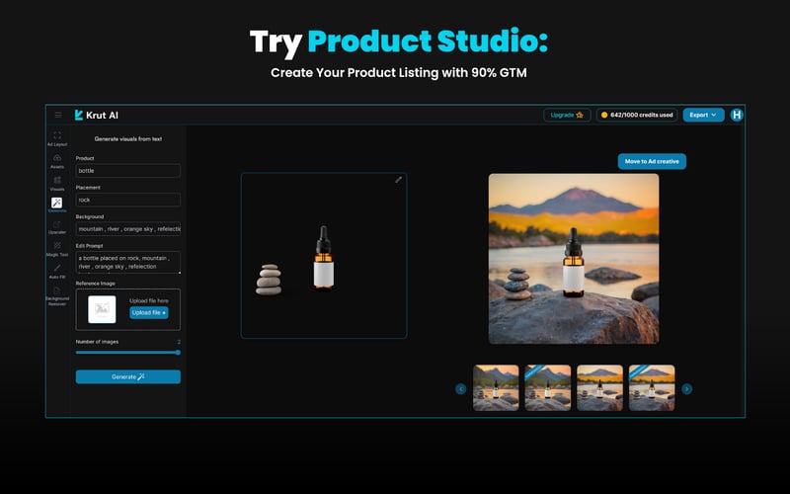Select the dropper bottle on the canvas
The width and height of the screenshot is (790, 494).
pos(324,258)
